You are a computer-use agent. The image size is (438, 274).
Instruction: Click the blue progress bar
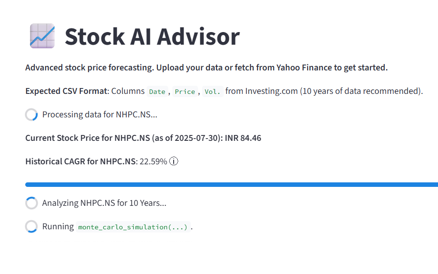tap(231, 184)
